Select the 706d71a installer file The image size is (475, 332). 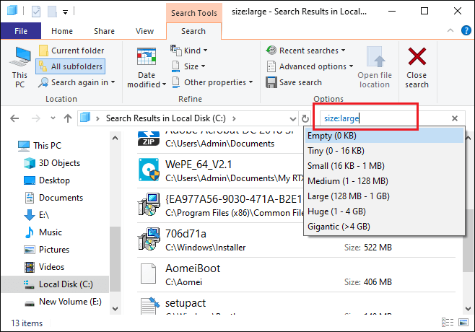tap(296, 240)
